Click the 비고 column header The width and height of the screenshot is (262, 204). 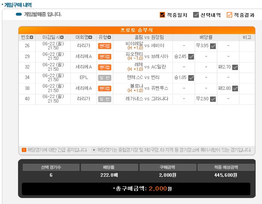tap(247, 37)
